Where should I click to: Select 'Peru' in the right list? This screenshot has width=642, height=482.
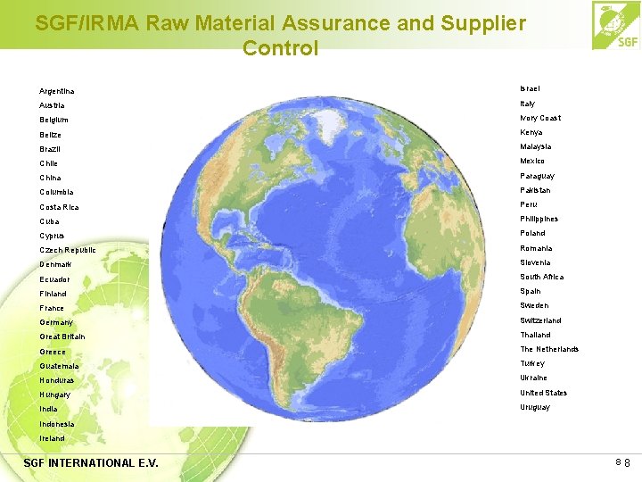[x=529, y=204]
